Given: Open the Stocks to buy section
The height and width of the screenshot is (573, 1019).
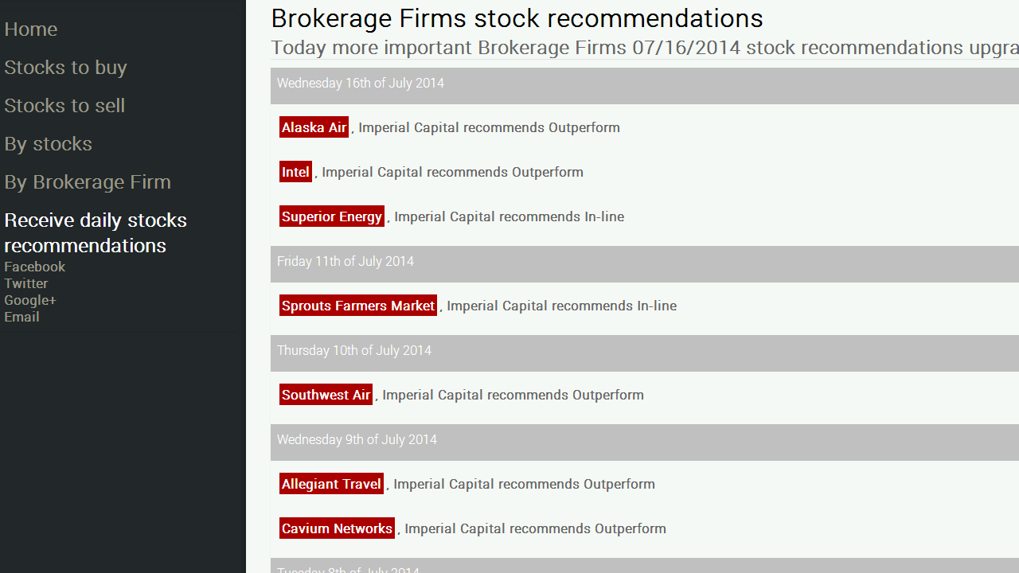Looking at the screenshot, I should pyautogui.click(x=65, y=67).
